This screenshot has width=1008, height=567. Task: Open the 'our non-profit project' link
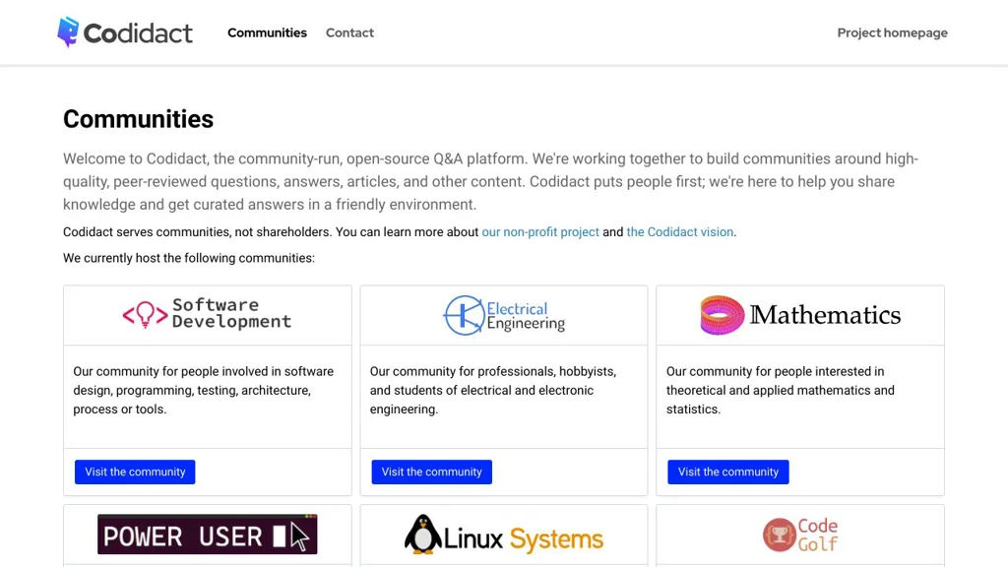tap(540, 232)
